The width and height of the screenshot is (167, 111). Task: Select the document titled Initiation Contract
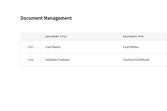(57, 60)
